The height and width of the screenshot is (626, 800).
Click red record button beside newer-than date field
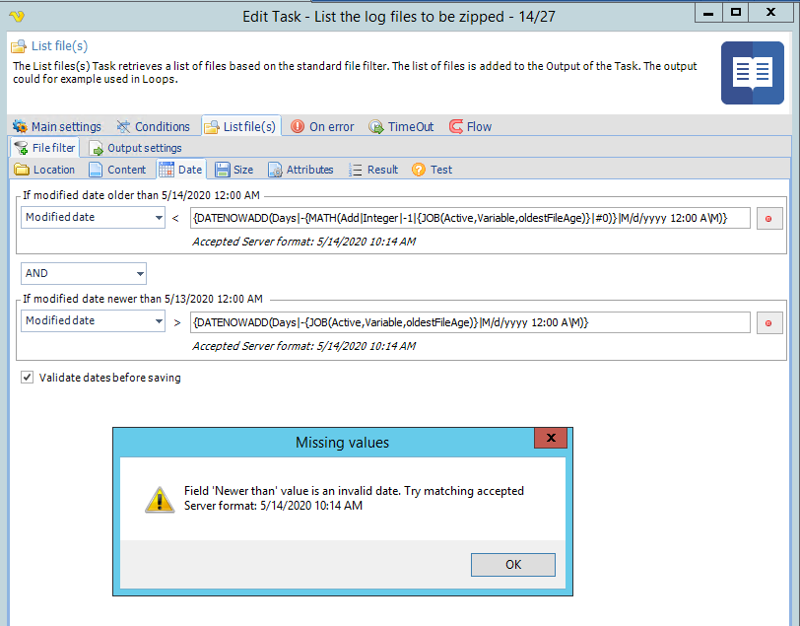[x=769, y=322]
